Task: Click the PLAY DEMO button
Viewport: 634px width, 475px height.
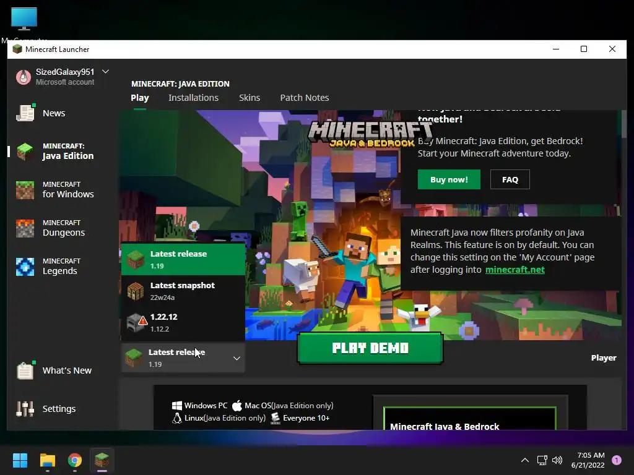Action: (370, 348)
